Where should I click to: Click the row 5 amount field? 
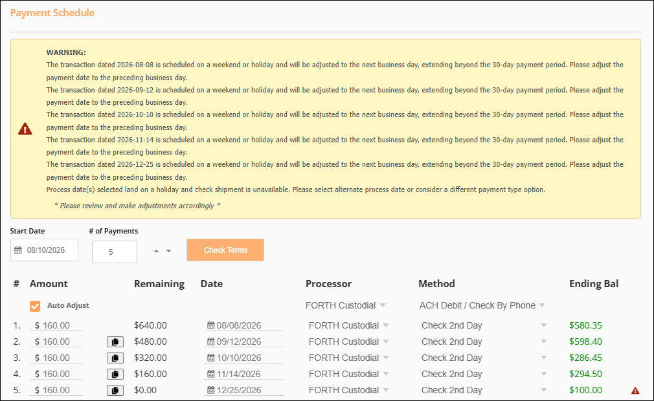(x=56, y=390)
